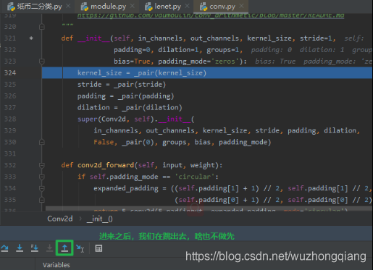Click the Step Out debugger icon
This screenshot has height=270, width=373.
pyautogui.click(x=64, y=248)
